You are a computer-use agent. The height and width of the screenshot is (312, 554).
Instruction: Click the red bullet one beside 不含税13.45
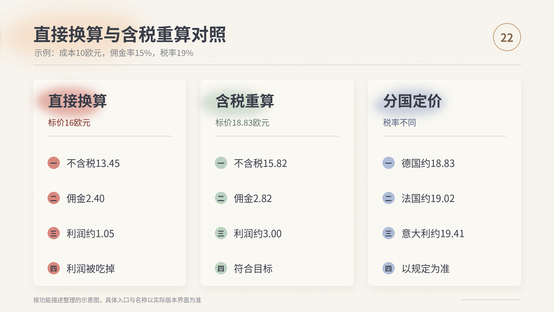54,163
